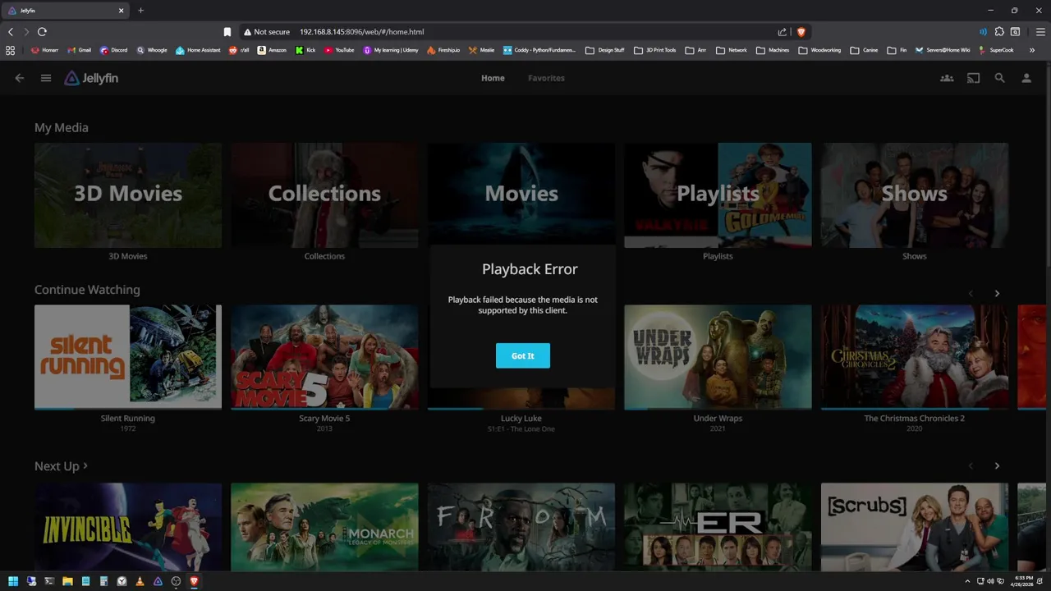This screenshot has height=591, width=1051.
Task: Open the Collections library card
Action: tap(324, 195)
